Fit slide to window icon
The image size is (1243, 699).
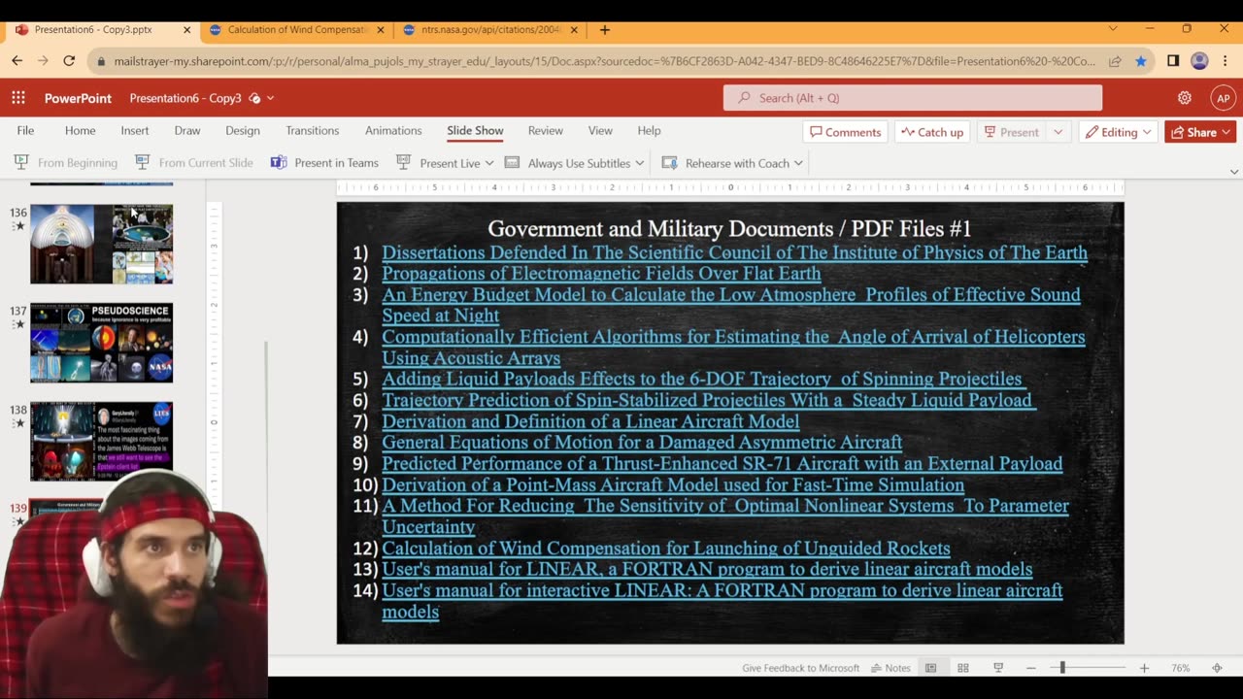[1217, 668]
